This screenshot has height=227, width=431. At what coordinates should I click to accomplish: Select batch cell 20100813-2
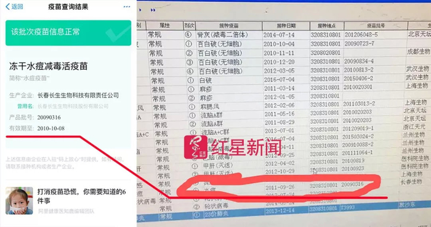coord(359,70)
